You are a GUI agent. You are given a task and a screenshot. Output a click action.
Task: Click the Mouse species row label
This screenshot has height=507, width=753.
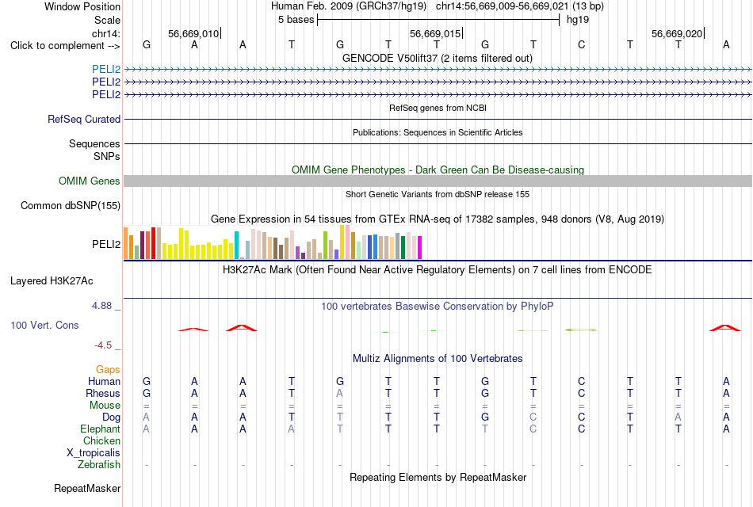105,406
